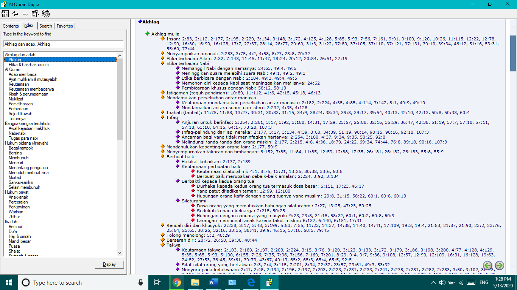
Task: Click the round help globe toolbar icon
Action: point(46,14)
